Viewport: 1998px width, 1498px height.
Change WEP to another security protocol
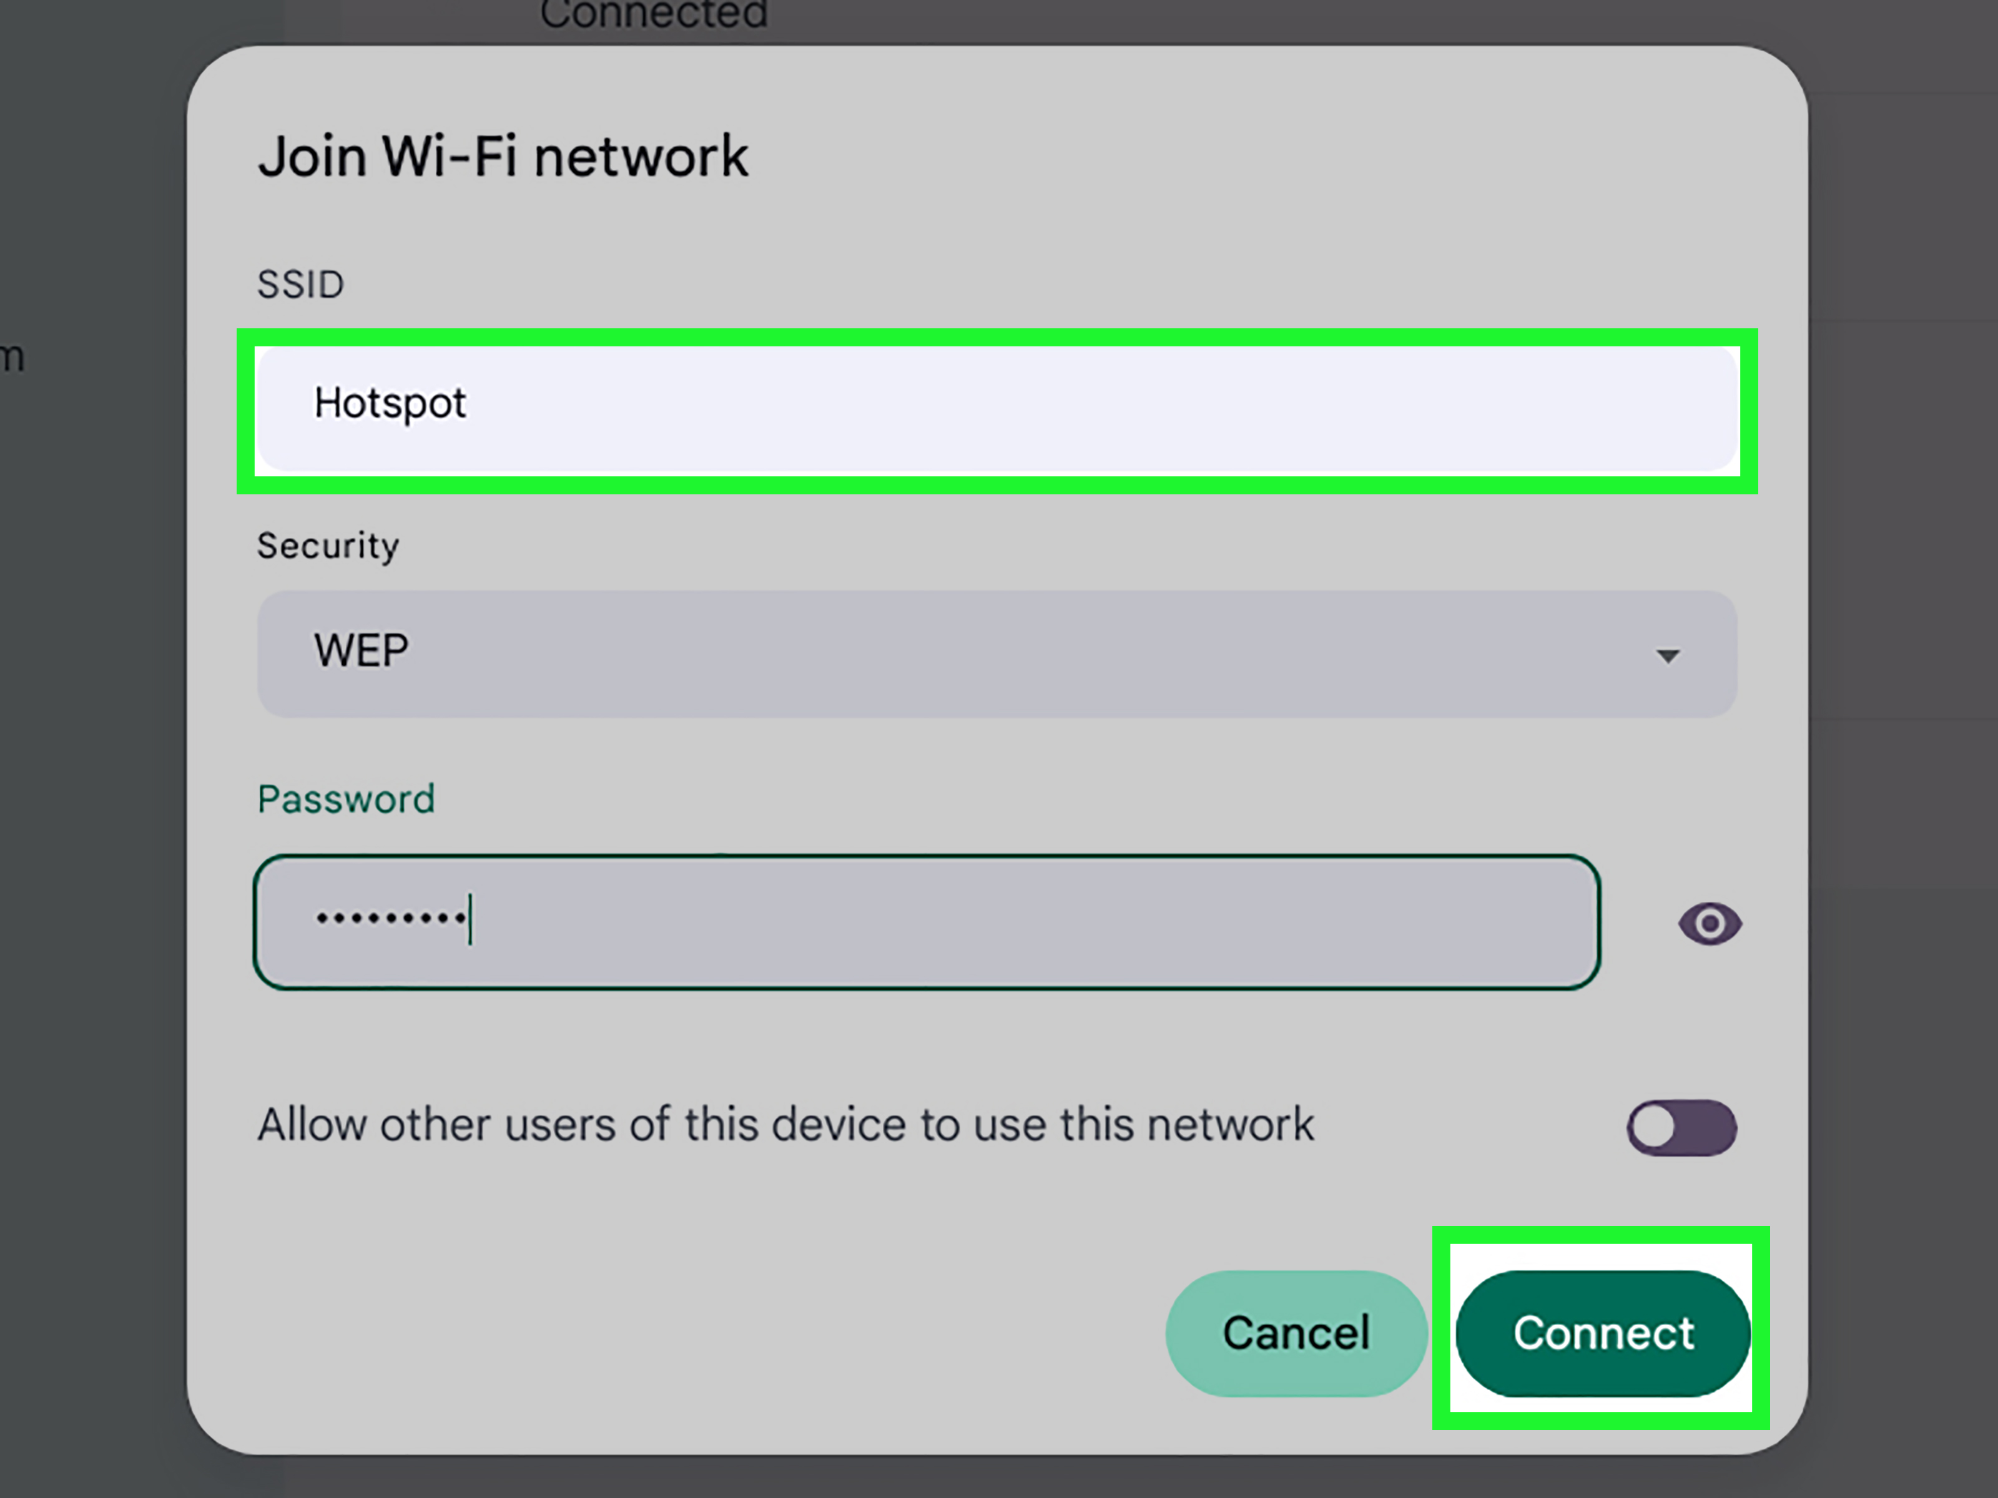pyautogui.click(x=993, y=652)
